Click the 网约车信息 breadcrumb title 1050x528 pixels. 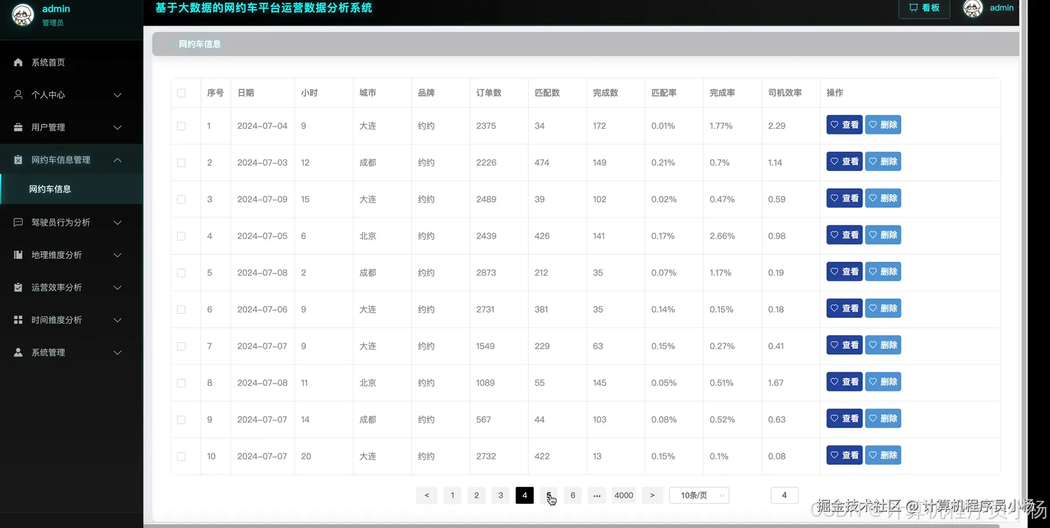200,44
